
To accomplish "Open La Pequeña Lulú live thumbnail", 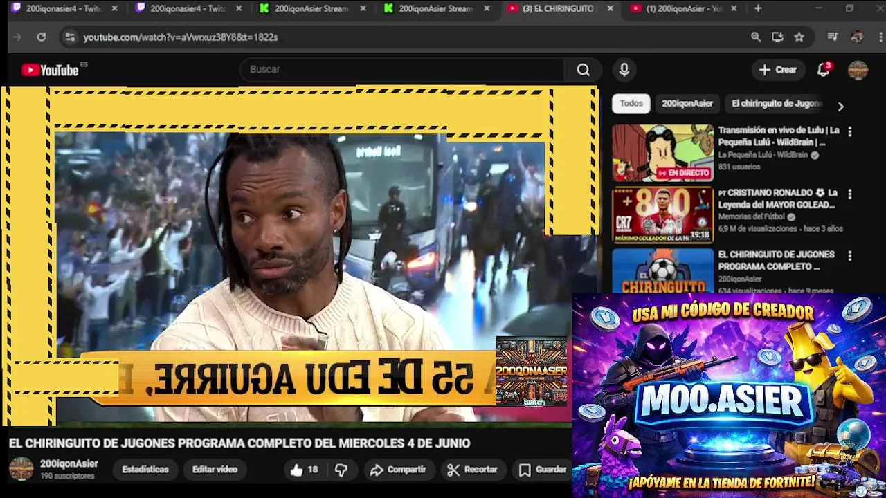I will (662, 153).
